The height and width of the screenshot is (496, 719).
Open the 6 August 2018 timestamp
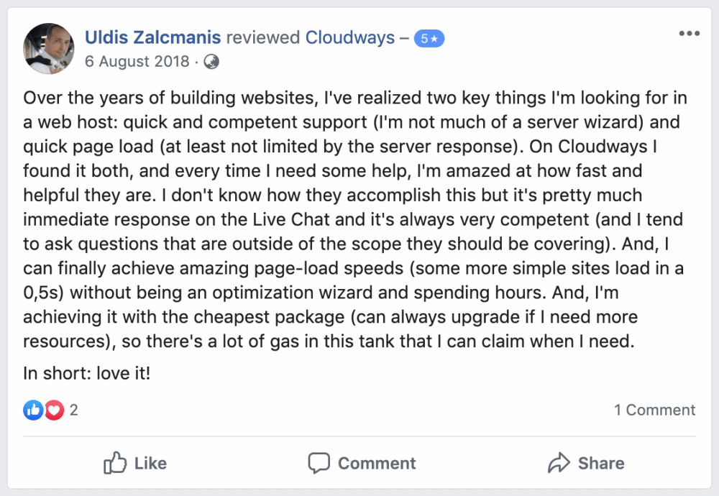point(137,62)
